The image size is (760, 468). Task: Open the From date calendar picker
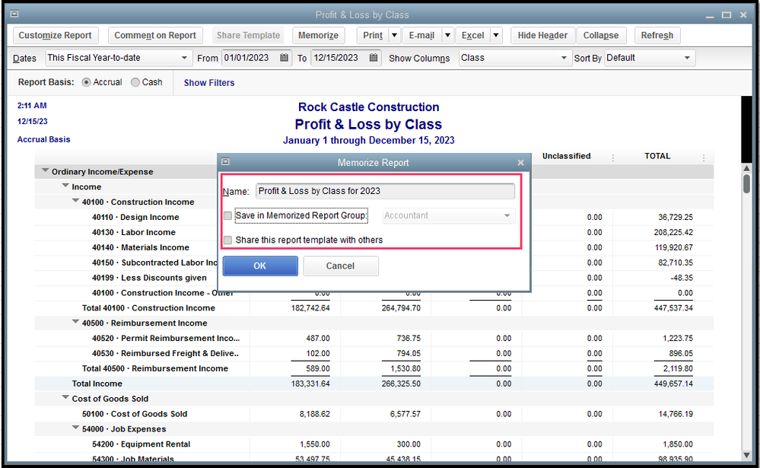click(x=285, y=58)
